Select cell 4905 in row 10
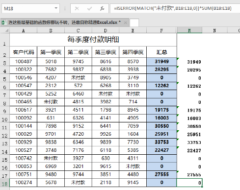Viewport: 240px width, 190px height. pos(133,118)
